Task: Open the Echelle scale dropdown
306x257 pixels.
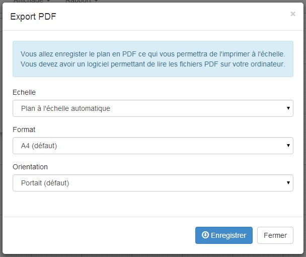Action: (152, 108)
